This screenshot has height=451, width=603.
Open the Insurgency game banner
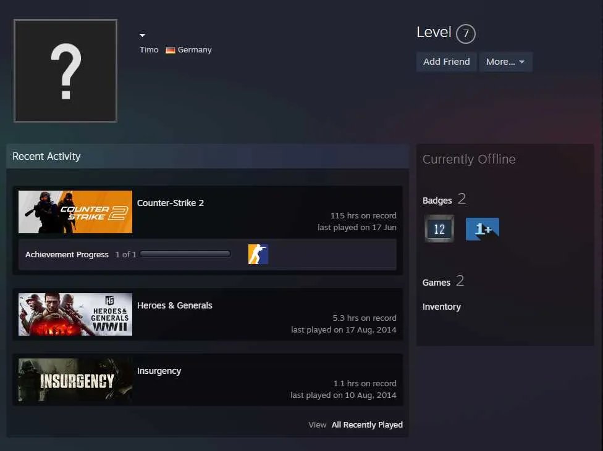point(75,380)
